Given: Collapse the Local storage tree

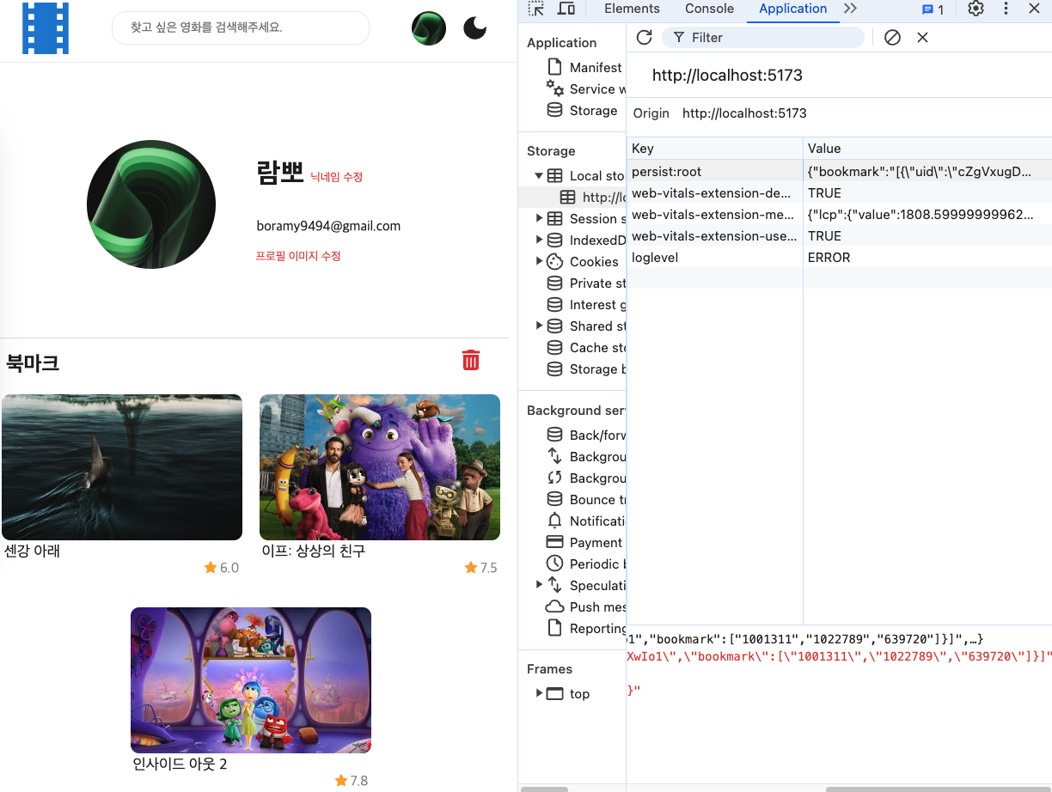Looking at the screenshot, I should pyautogui.click(x=539, y=175).
